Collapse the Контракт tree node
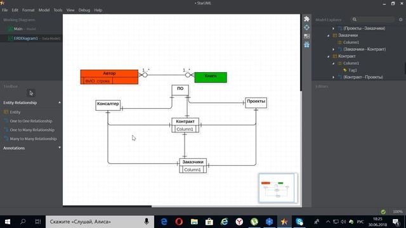The width and height of the screenshot is (406, 228). pyautogui.click(x=329, y=56)
